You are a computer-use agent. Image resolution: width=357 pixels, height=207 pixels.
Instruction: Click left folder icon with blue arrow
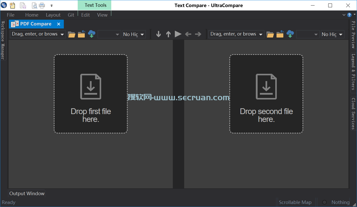pyautogui.click(x=81, y=34)
